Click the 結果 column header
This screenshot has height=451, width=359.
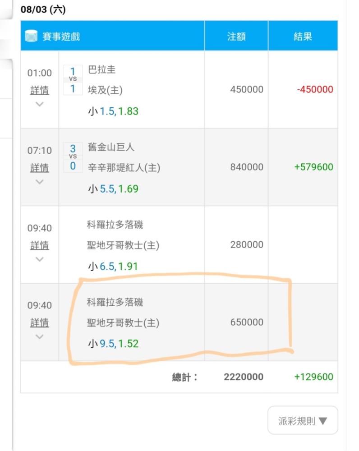point(303,36)
